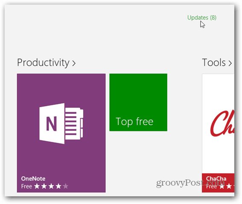The height and width of the screenshot is (204, 242).
Task: Open the Tools category heading
Action: click(x=214, y=62)
